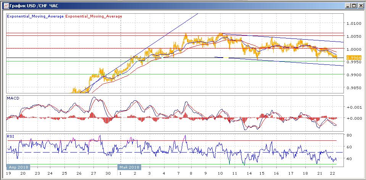Click the red Exponential_Moving_Average legend label
The height and width of the screenshot is (180, 366).
94,16
